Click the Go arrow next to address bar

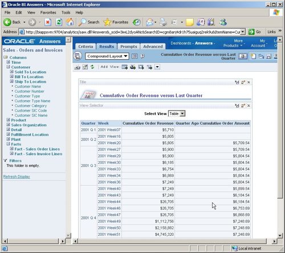pos(251,32)
